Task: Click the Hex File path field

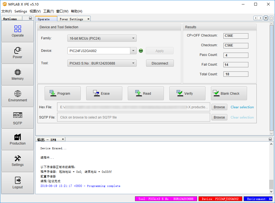Action: tap(133, 107)
